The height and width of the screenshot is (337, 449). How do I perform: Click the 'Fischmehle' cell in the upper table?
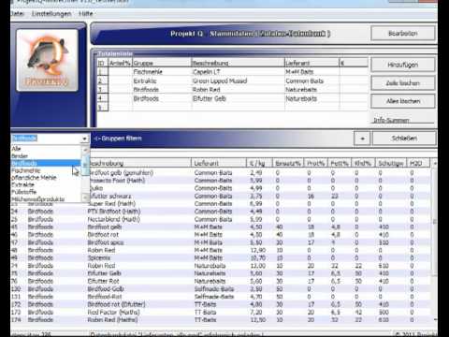162,72
